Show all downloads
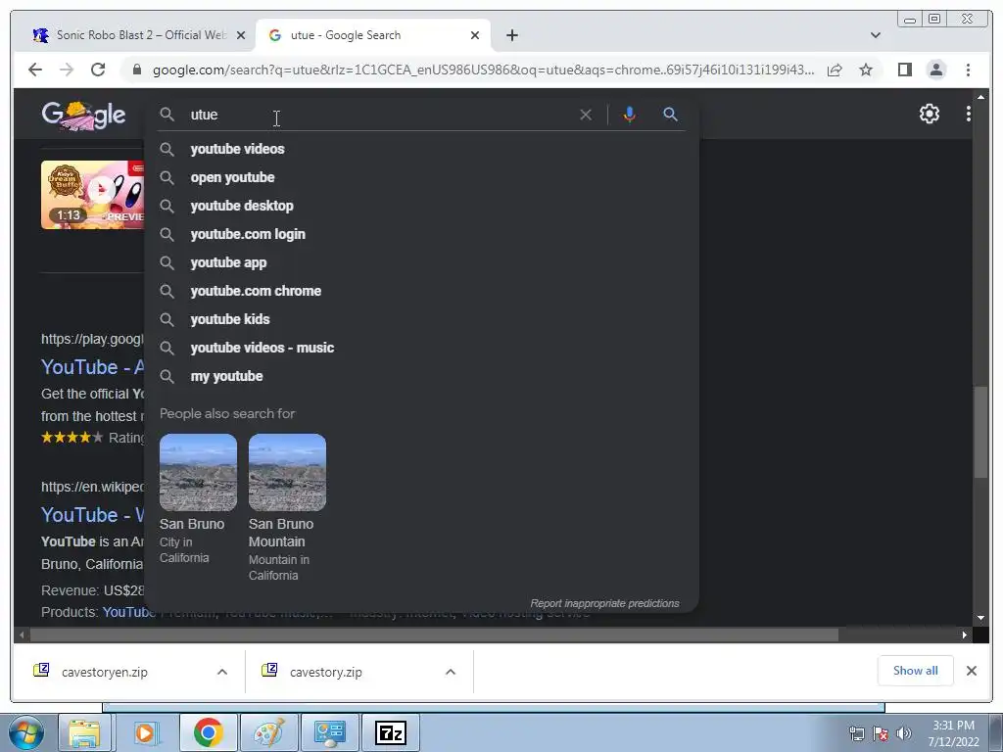The width and height of the screenshot is (1003, 752). click(916, 671)
